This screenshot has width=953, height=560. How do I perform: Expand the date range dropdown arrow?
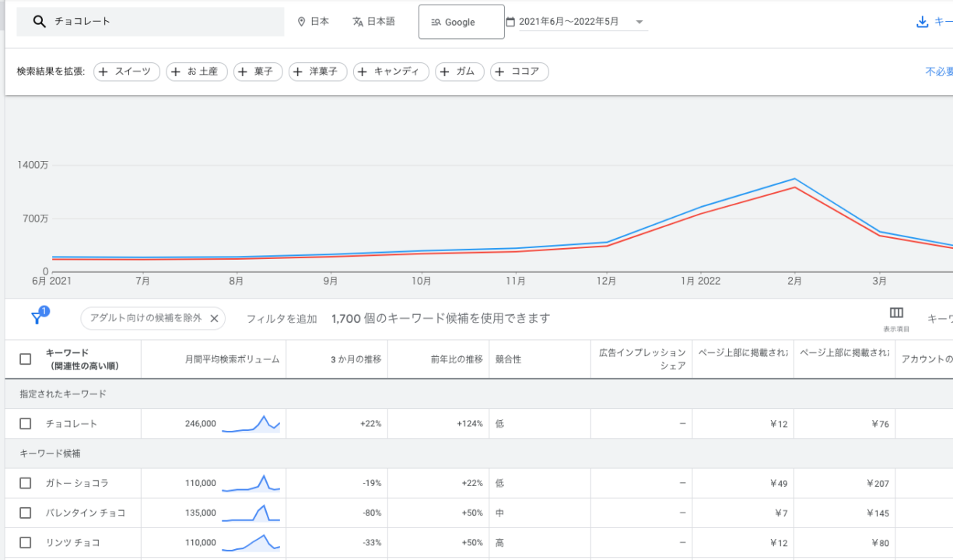pos(639,22)
